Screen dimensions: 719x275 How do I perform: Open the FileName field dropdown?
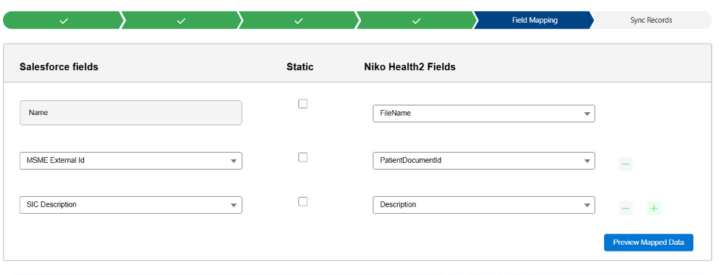484,114
